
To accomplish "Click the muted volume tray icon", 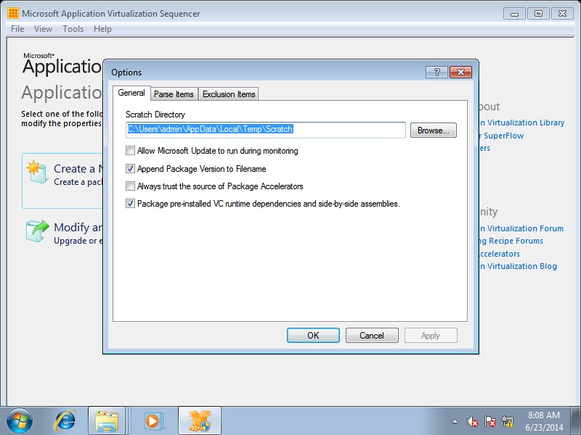I will click(472, 421).
